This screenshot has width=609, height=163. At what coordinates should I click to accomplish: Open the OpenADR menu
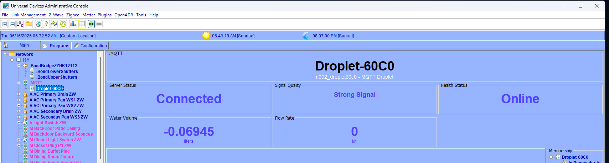pyautogui.click(x=124, y=15)
